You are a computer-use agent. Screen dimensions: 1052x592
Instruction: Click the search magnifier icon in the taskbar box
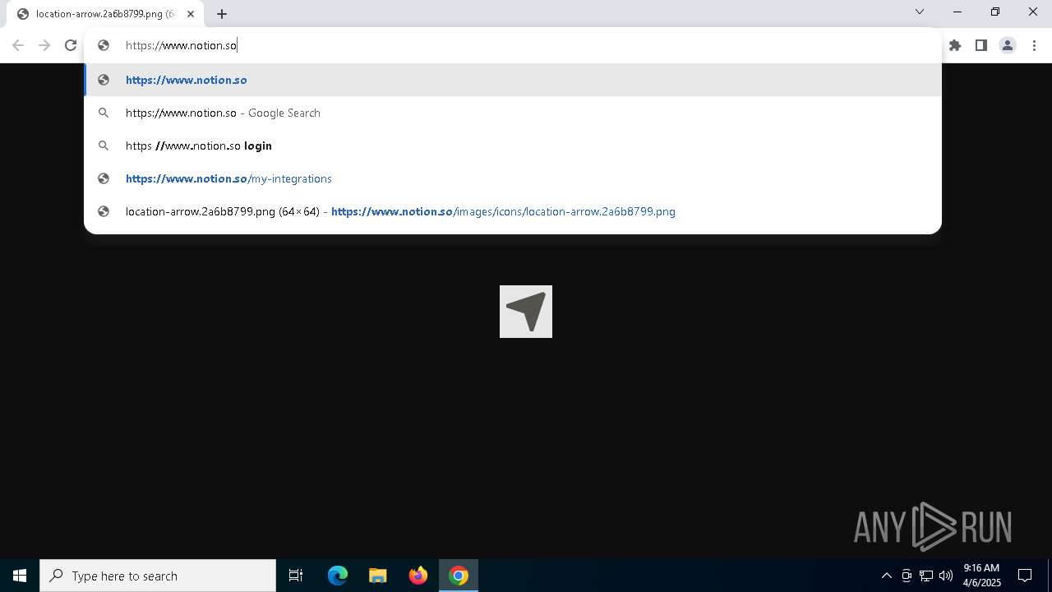pos(57,576)
